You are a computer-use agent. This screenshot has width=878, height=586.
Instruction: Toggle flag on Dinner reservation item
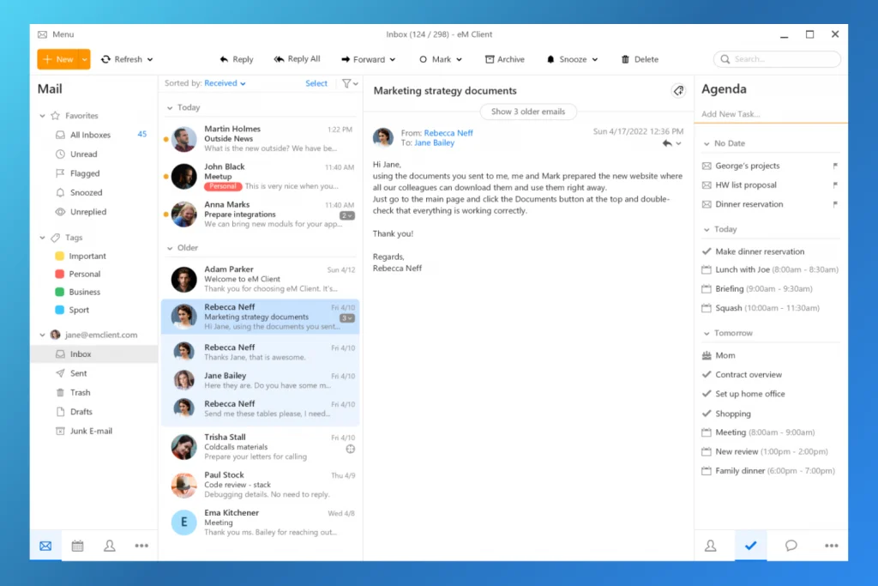(x=835, y=204)
